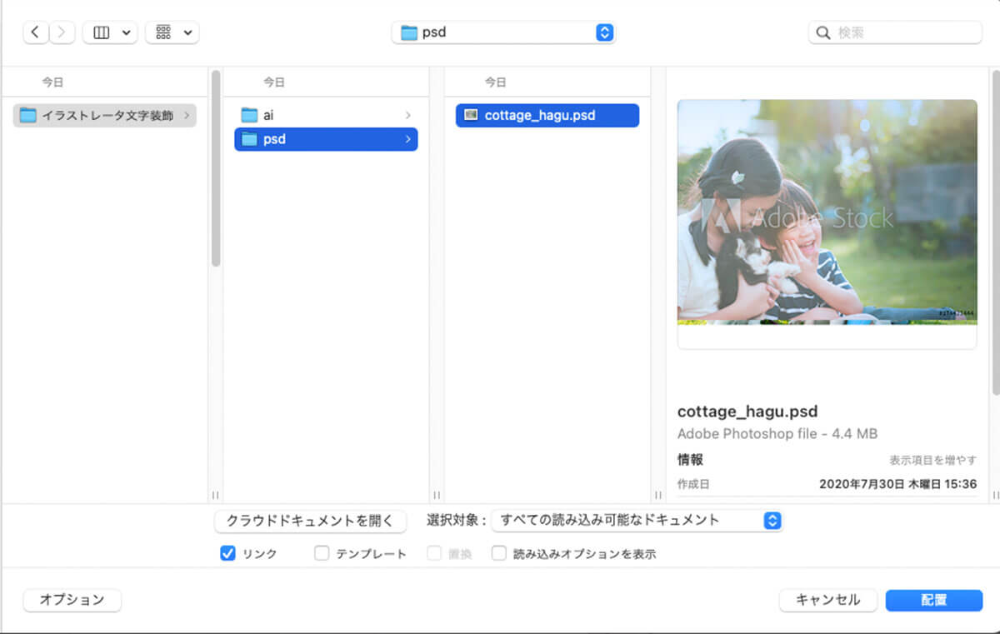The image size is (1000, 634).
Task: Click the cottage_hagu.psd file icon
Action: pyautogui.click(x=471, y=115)
